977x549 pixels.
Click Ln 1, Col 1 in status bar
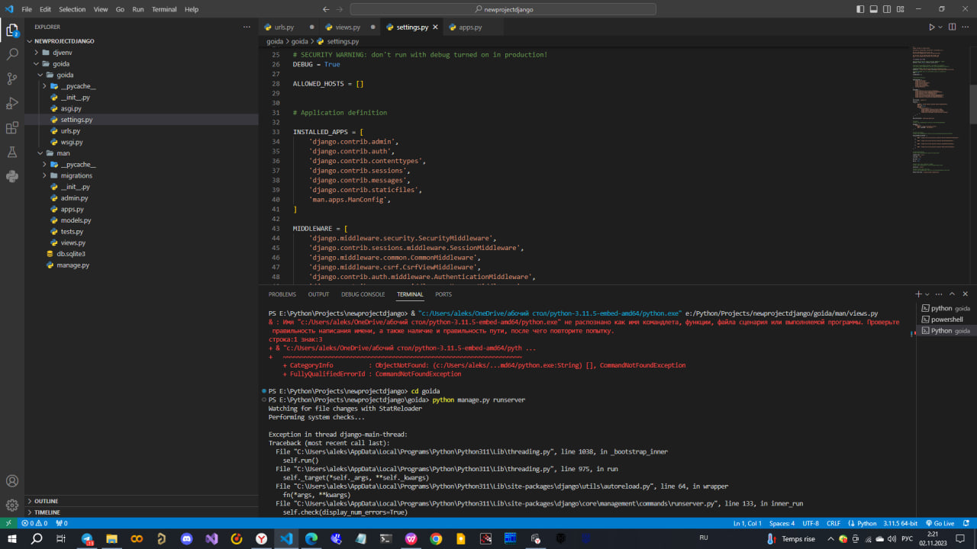(747, 523)
